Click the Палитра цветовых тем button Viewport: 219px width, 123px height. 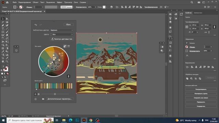click(x=62, y=39)
